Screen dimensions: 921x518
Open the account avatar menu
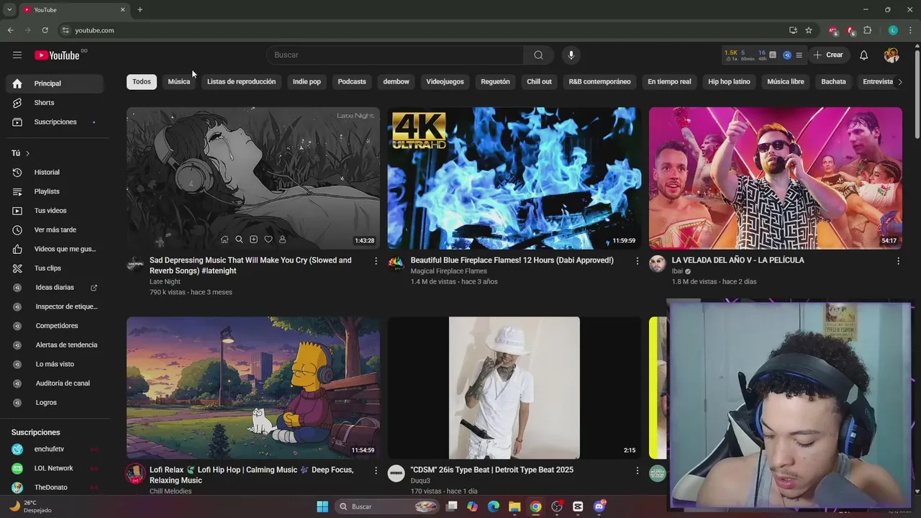[891, 55]
